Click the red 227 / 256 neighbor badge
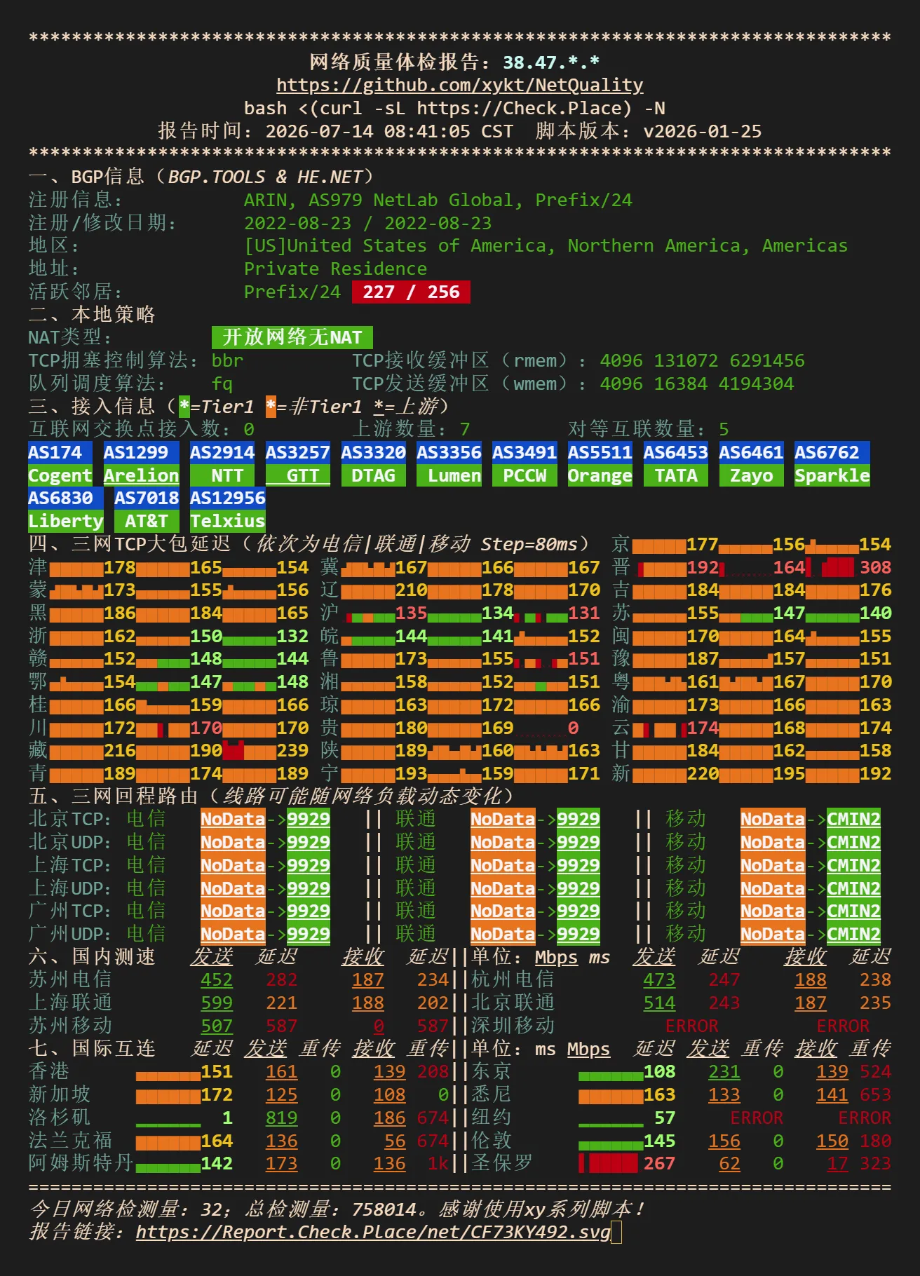Viewport: 920px width, 1276px height. pos(411,292)
